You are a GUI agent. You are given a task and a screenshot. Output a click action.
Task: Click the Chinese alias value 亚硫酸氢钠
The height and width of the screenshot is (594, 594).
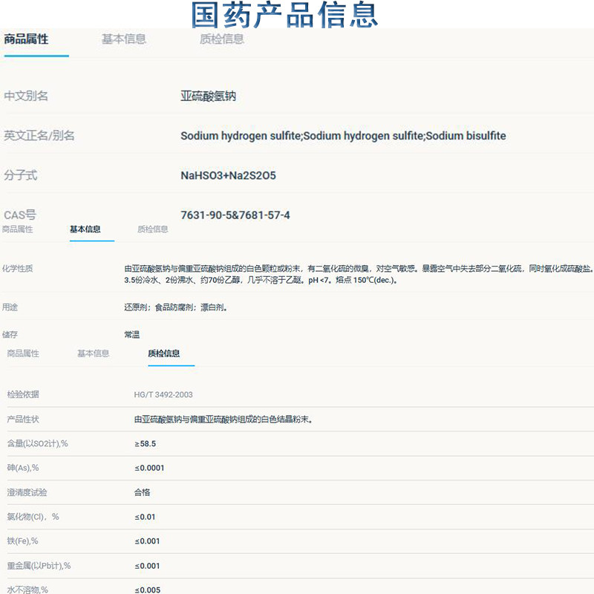[x=208, y=96]
